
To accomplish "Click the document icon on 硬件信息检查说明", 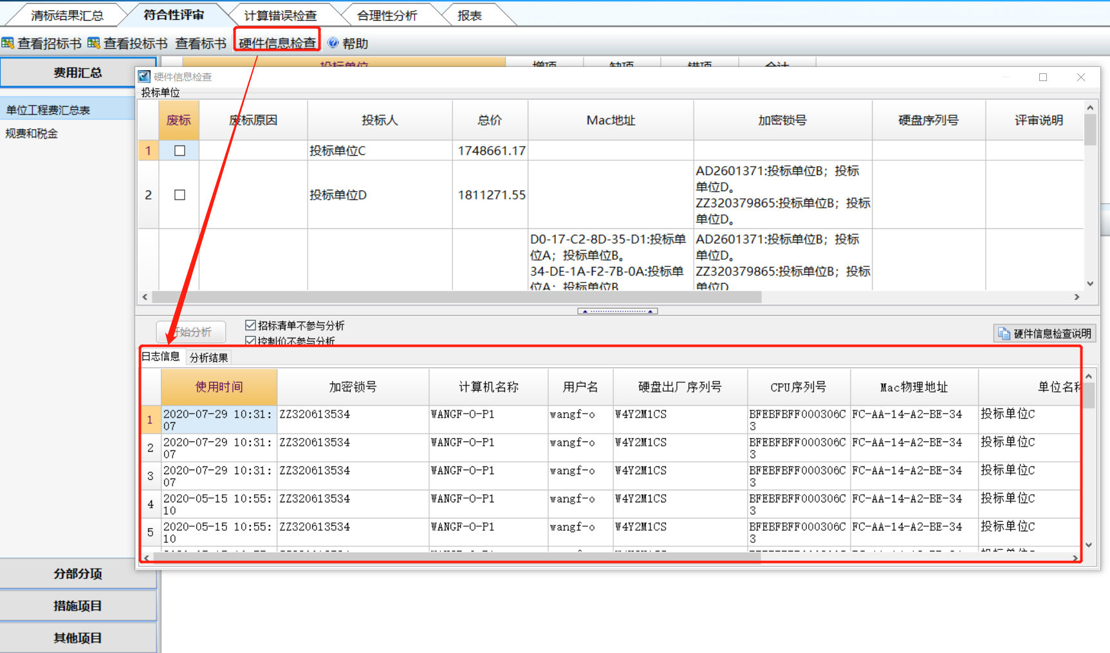I will point(1004,333).
